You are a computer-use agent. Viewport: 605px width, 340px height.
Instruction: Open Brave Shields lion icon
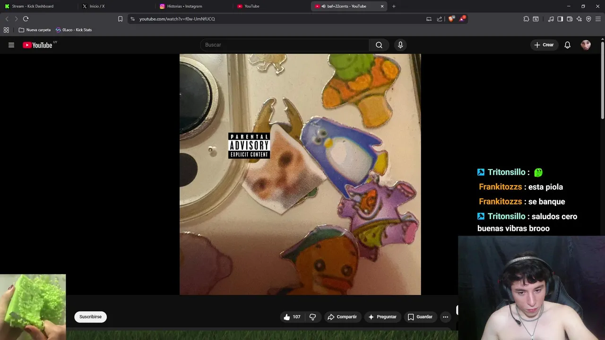point(451,19)
